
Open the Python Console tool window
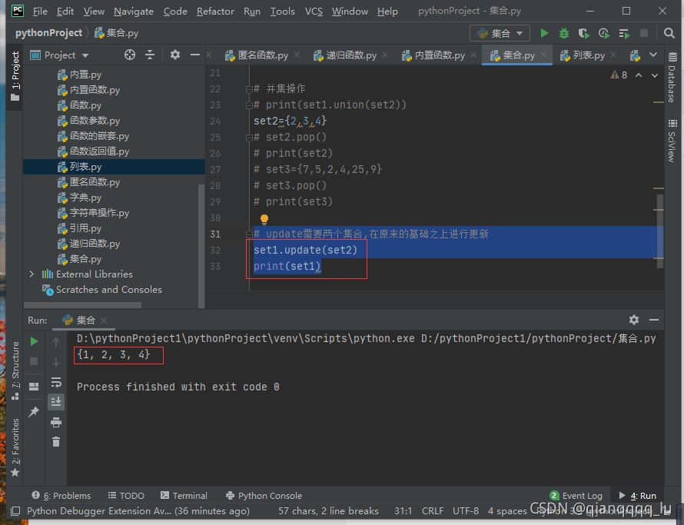tap(264, 496)
